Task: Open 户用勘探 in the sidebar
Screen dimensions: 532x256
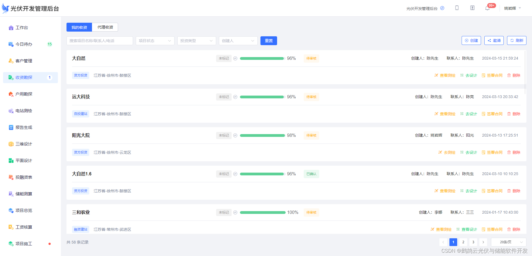Action: tap(30, 94)
